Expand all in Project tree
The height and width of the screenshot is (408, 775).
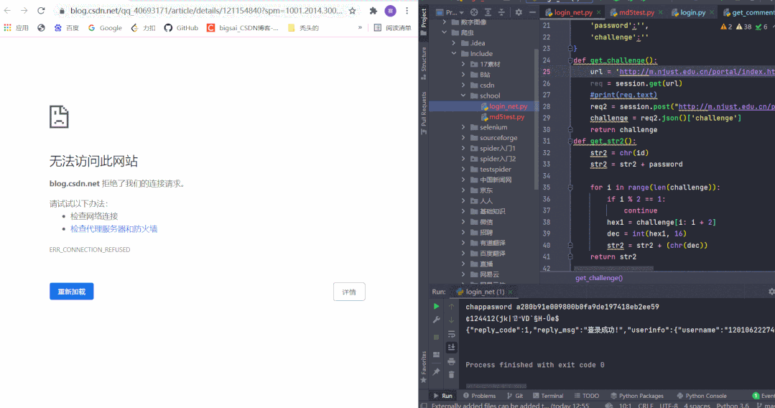tap(488, 12)
